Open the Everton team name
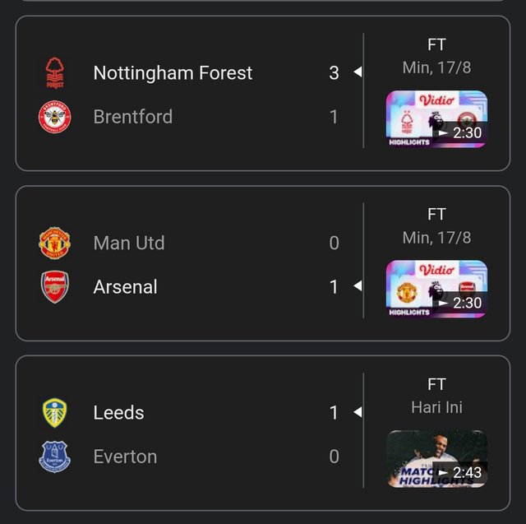Image resolution: width=526 pixels, height=524 pixels. tap(125, 457)
